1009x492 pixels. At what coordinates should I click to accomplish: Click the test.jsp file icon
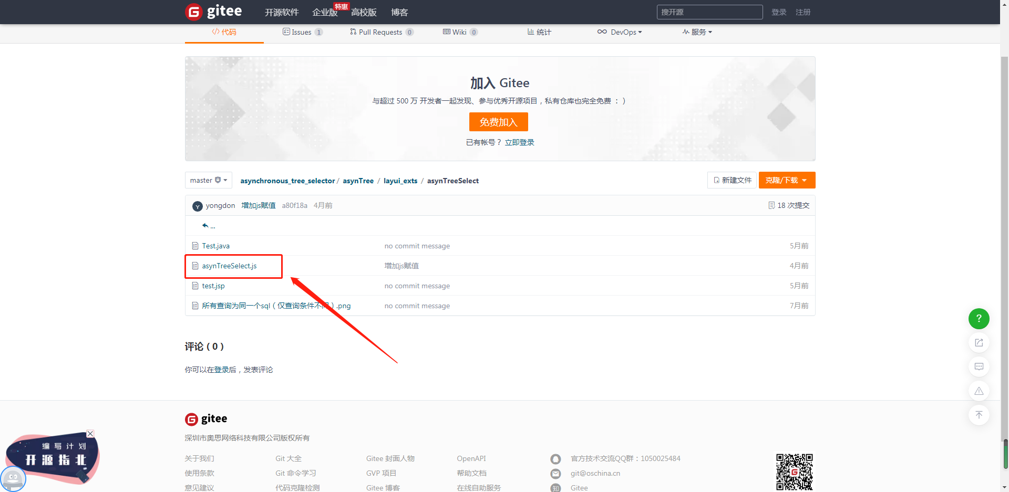pyautogui.click(x=195, y=286)
